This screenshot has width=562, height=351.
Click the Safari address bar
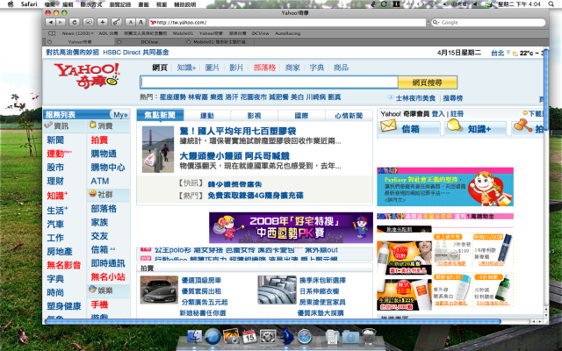pyautogui.click(x=287, y=22)
